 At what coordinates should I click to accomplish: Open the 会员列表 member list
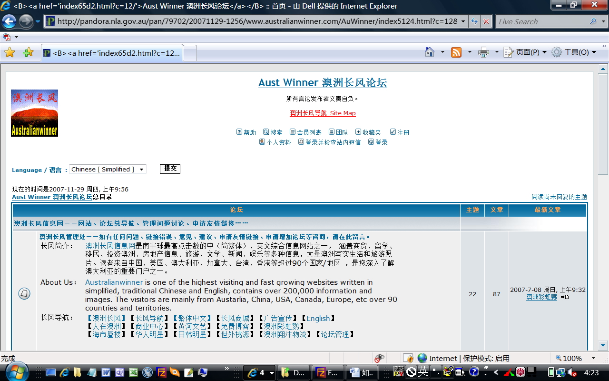coord(305,132)
